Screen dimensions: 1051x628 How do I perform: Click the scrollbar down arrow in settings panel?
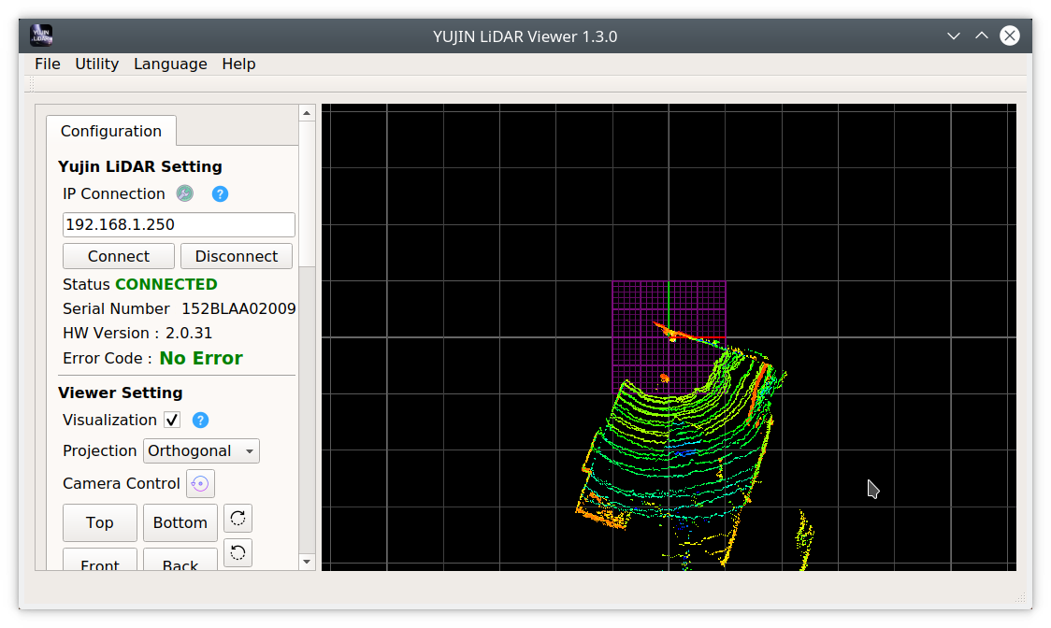[x=307, y=562]
